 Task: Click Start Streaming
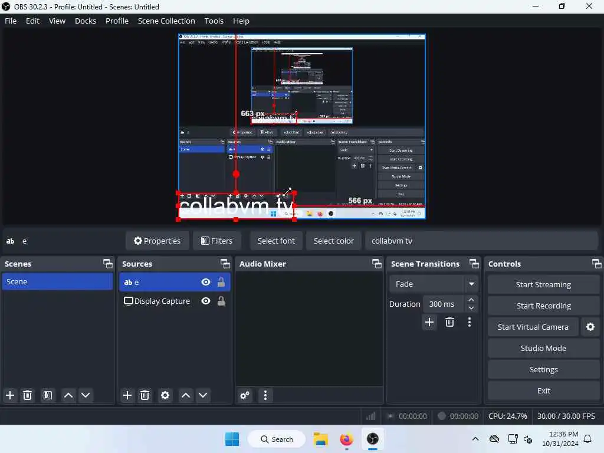point(543,284)
